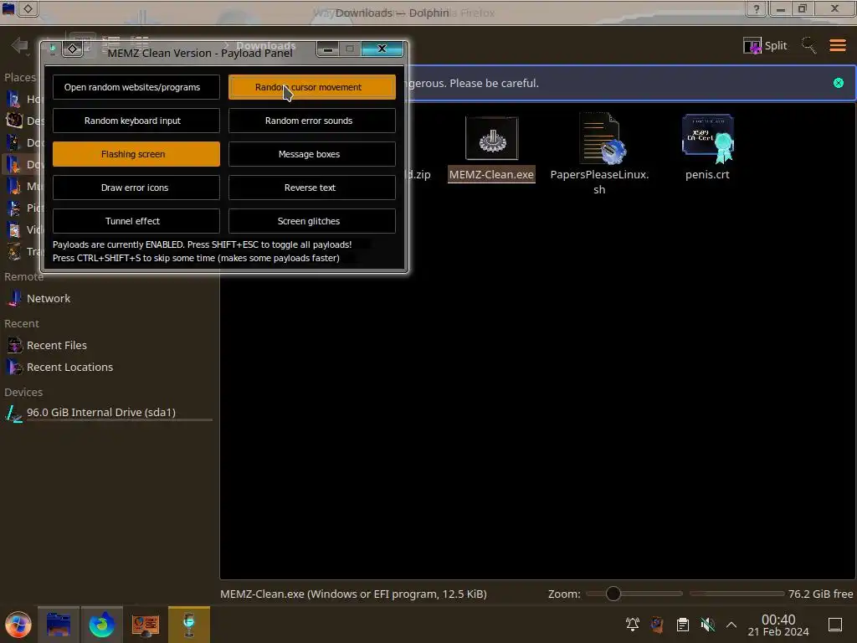
Task: Open the Pictures place icon in sidebar
Action: click(x=13, y=208)
